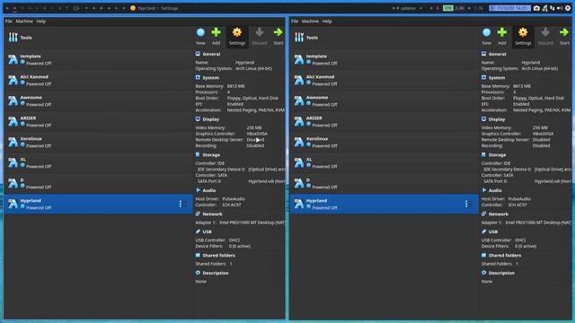575x323 pixels.
Task: Click Discard arrow in right window toolbar
Action: click(x=545, y=32)
